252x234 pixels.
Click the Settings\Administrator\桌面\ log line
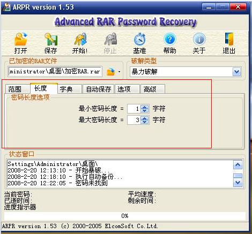(x=53, y=164)
